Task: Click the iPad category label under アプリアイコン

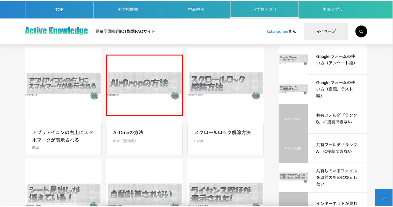Action: click(x=36, y=148)
